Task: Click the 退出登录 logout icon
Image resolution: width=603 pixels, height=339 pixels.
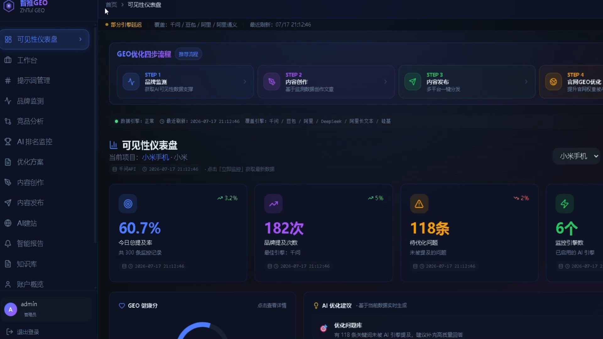Action: coord(9,332)
